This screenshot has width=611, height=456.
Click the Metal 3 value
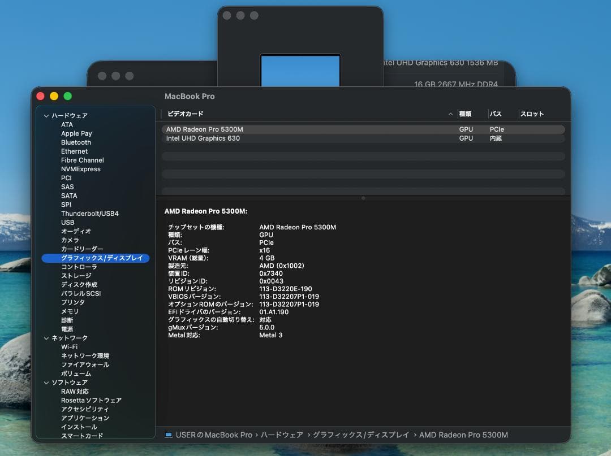pos(271,335)
